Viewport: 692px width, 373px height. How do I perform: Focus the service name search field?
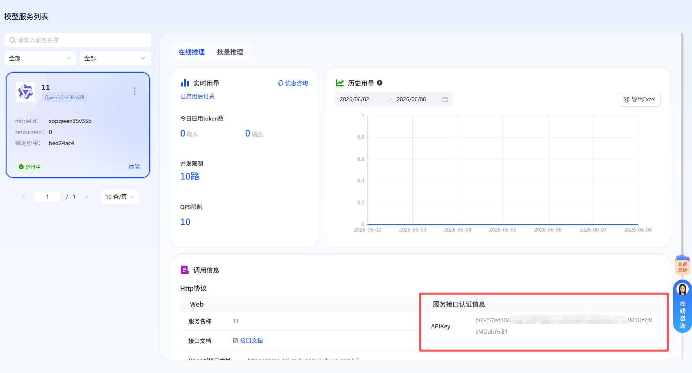[x=78, y=40]
